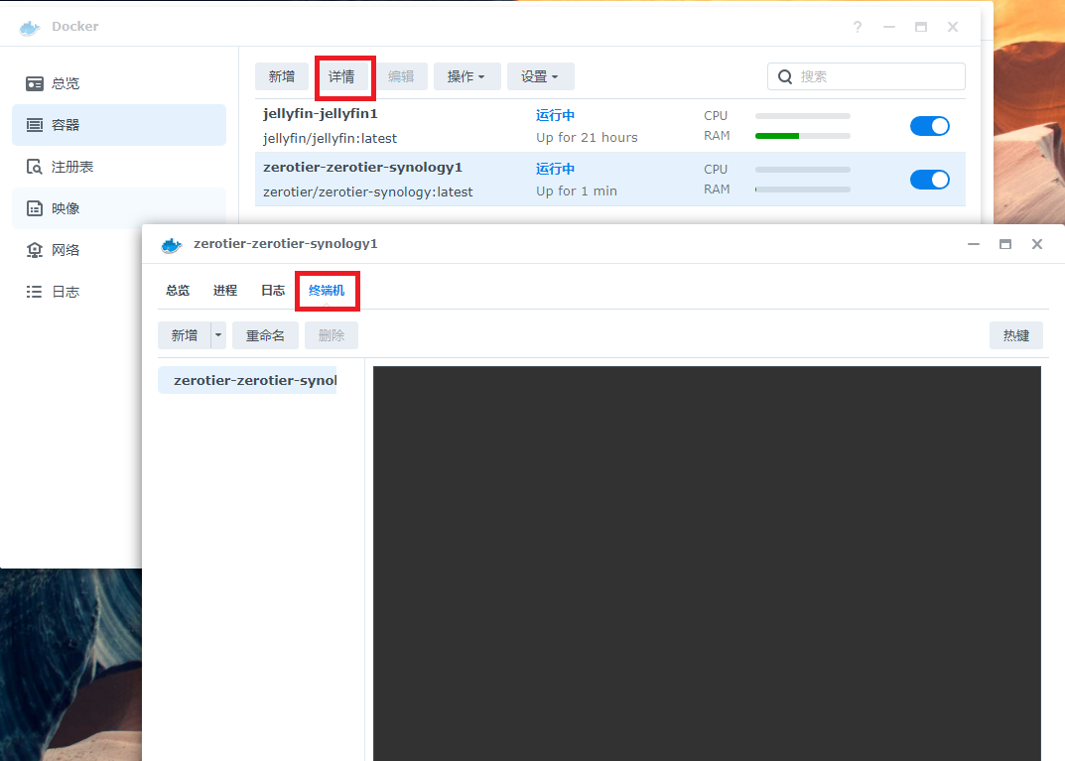
Task: Click the 重命名 rename button
Action: click(x=265, y=335)
